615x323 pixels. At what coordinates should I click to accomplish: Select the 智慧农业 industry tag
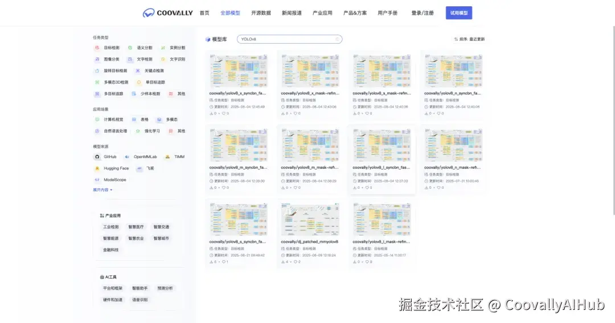click(x=136, y=238)
